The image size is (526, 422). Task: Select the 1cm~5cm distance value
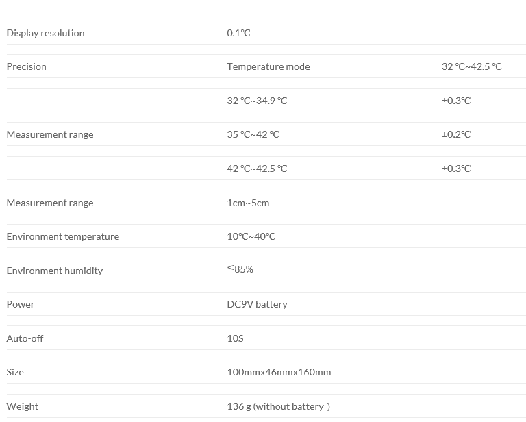[248, 203]
